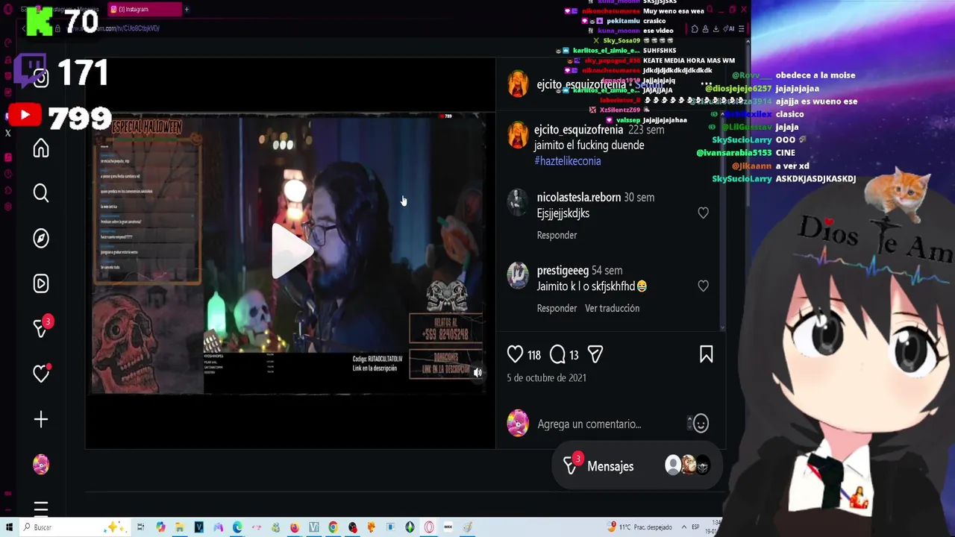Open Firefox from the taskbar
This screenshot has width=955, height=537.
295,527
